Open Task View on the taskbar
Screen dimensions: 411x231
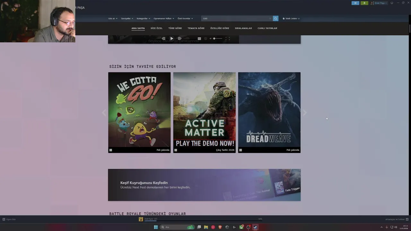point(199,227)
